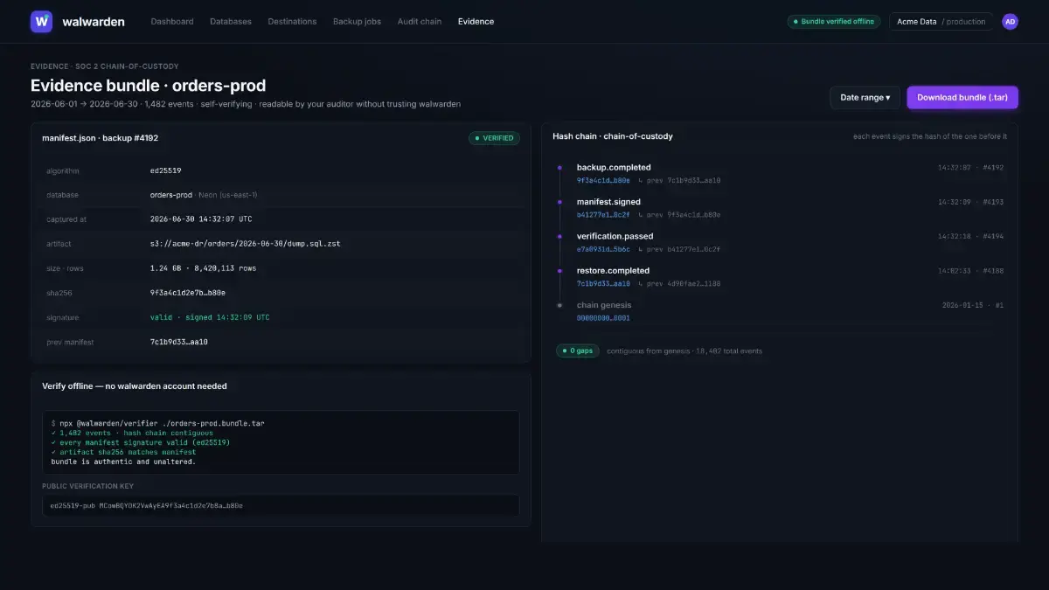The height and width of the screenshot is (590, 1049).
Task: Click the event number #4188
Action: [993, 271]
